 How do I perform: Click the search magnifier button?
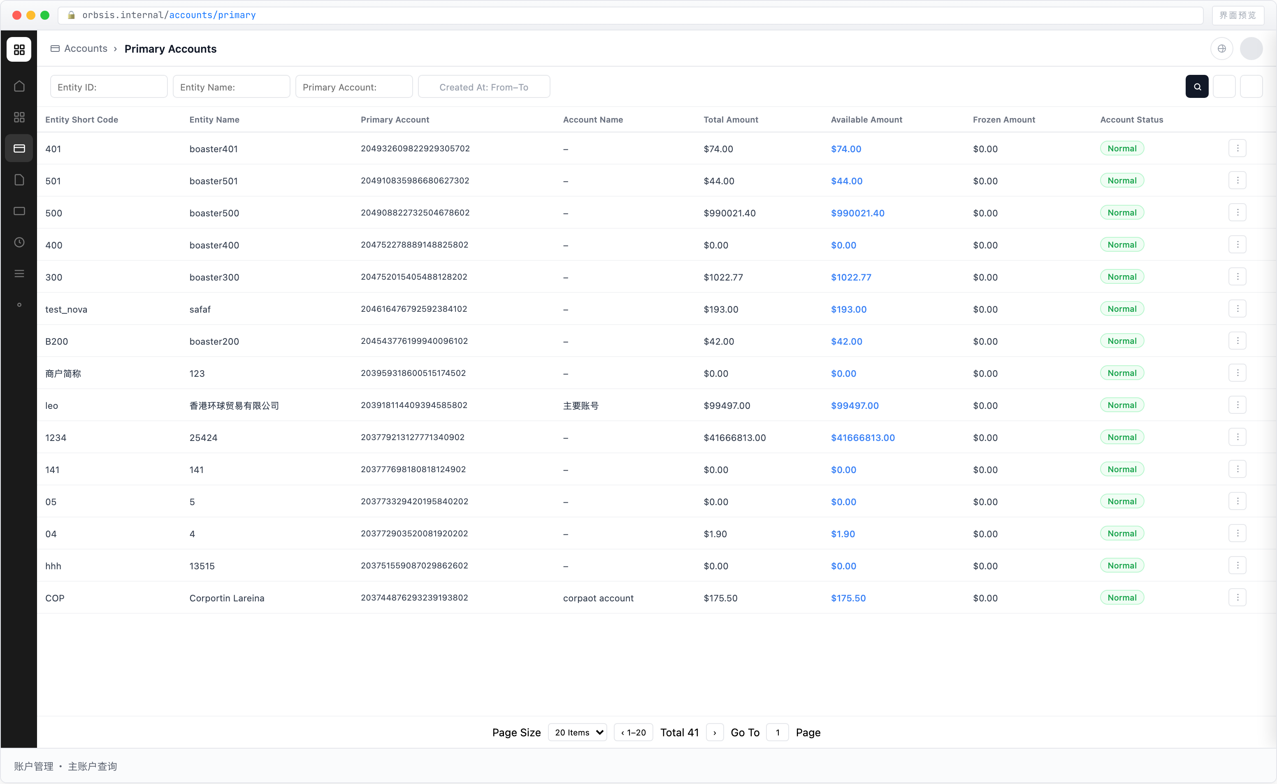tap(1197, 87)
